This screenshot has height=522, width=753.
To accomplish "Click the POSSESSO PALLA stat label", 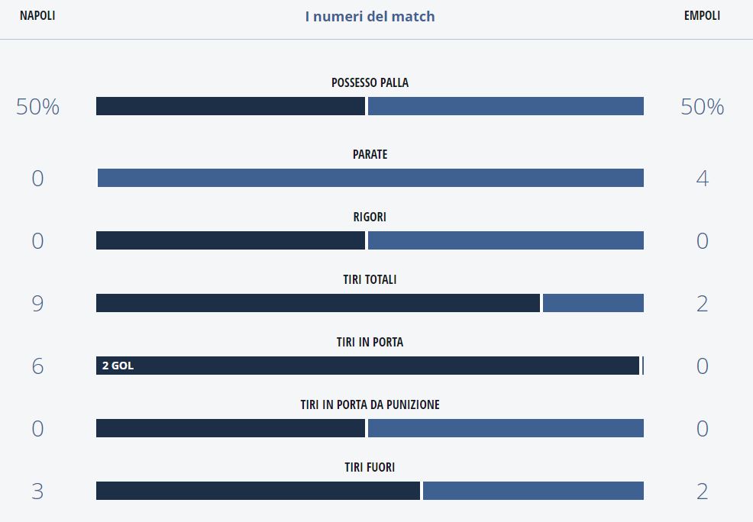I will 370,82.
